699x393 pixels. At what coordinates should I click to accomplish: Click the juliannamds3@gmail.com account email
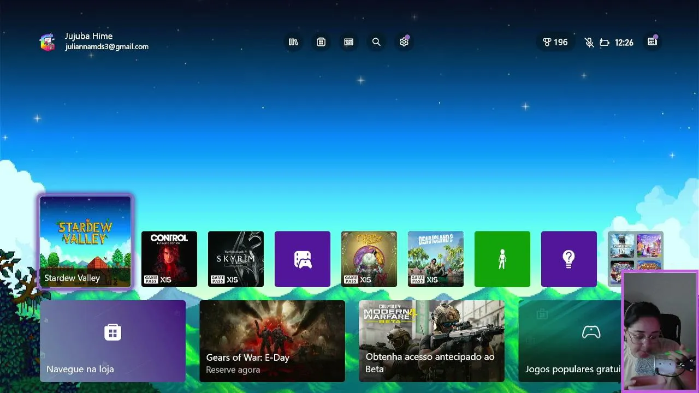pyautogui.click(x=107, y=47)
